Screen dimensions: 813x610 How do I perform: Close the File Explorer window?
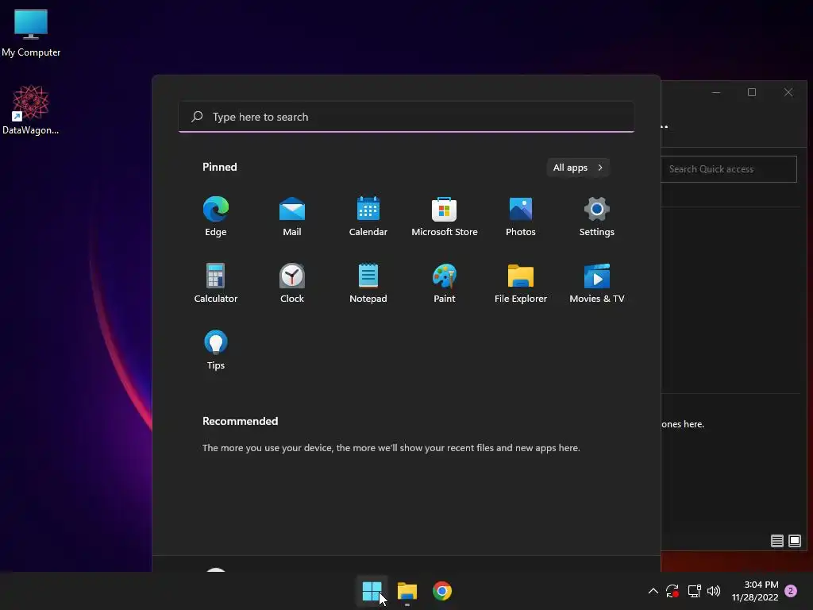pos(788,92)
